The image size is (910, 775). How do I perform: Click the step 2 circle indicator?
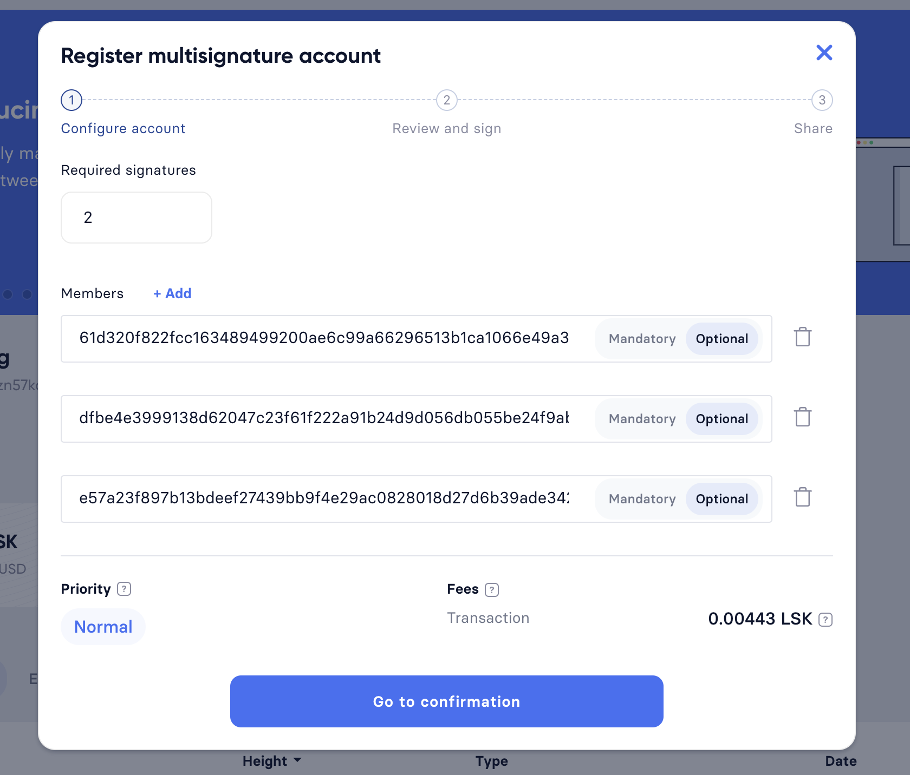coord(446,100)
